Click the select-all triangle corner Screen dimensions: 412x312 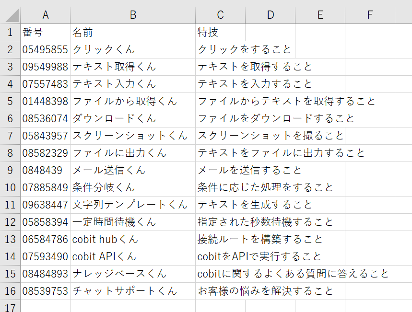pos(11,15)
